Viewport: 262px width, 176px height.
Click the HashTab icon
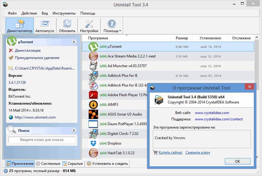(x=93, y=153)
